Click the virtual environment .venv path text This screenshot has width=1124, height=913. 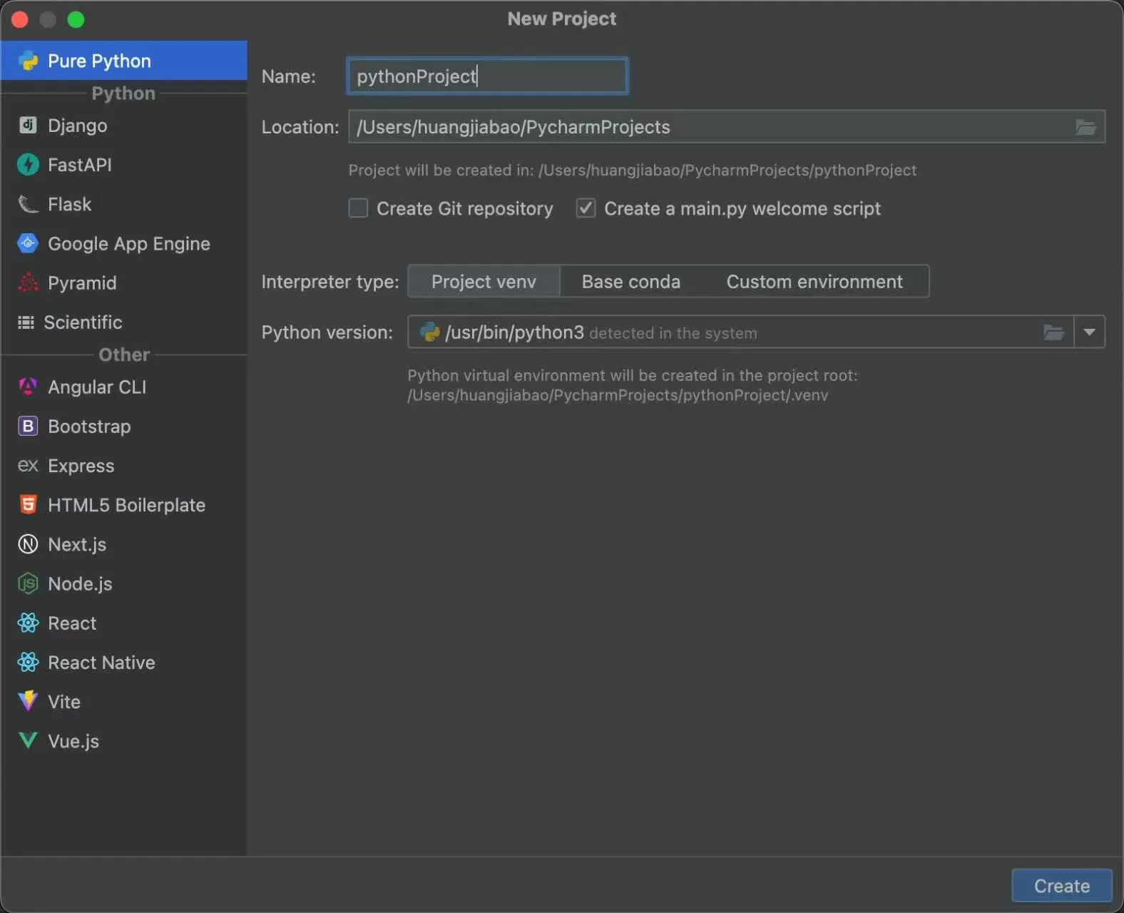click(x=618, y=395)
